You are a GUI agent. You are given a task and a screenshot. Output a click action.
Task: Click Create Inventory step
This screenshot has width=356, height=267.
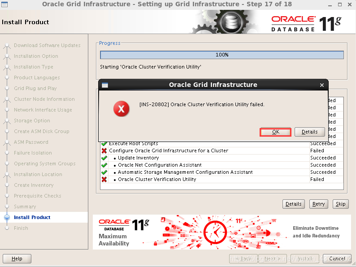[x=34, y=185]
